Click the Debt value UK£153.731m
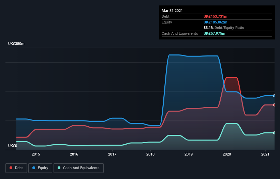Screen dimensions: 280x179 (215, 16)
